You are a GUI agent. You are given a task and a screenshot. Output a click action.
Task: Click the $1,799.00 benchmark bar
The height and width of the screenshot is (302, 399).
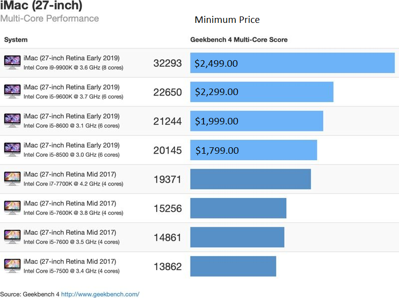(x=253, y=150)
